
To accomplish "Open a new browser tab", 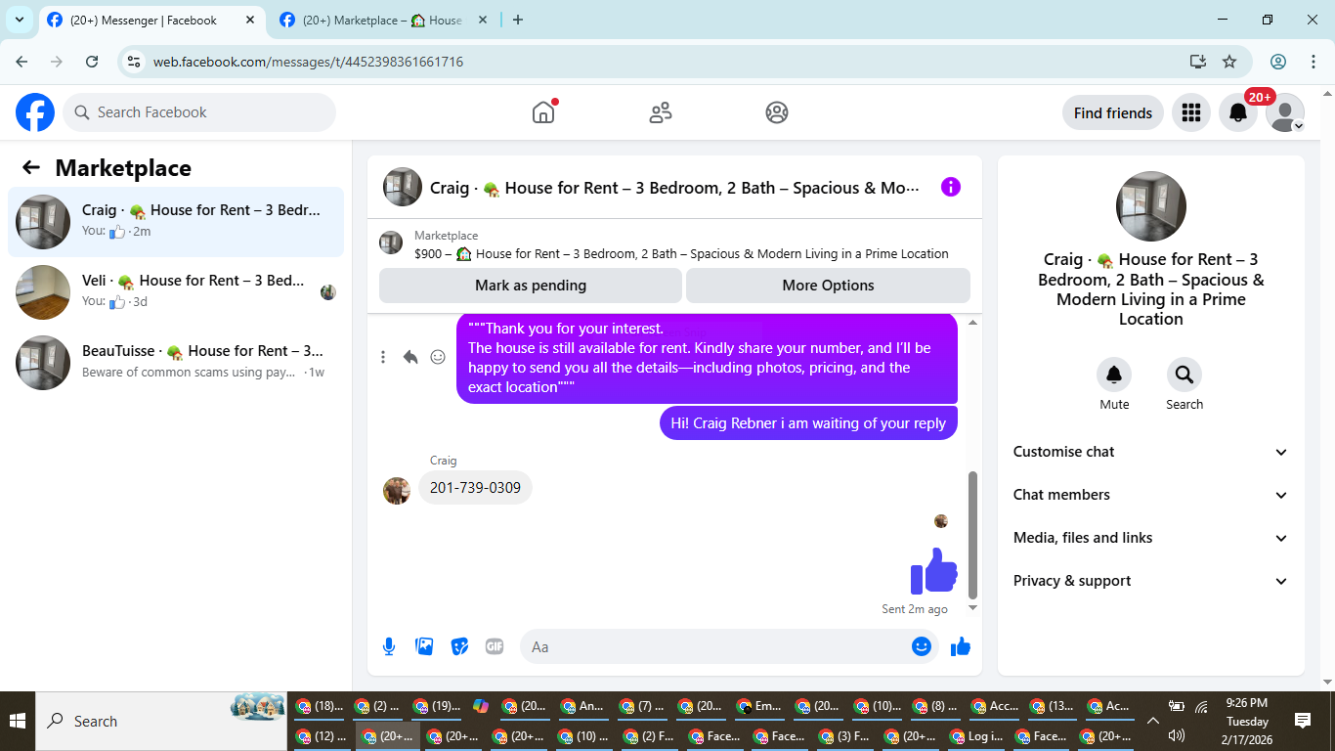I will point(518,20).
